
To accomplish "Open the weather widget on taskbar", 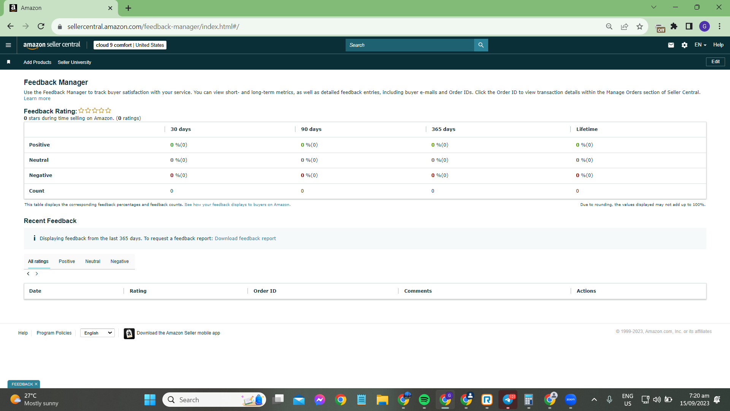I will (x=34, y=400).
